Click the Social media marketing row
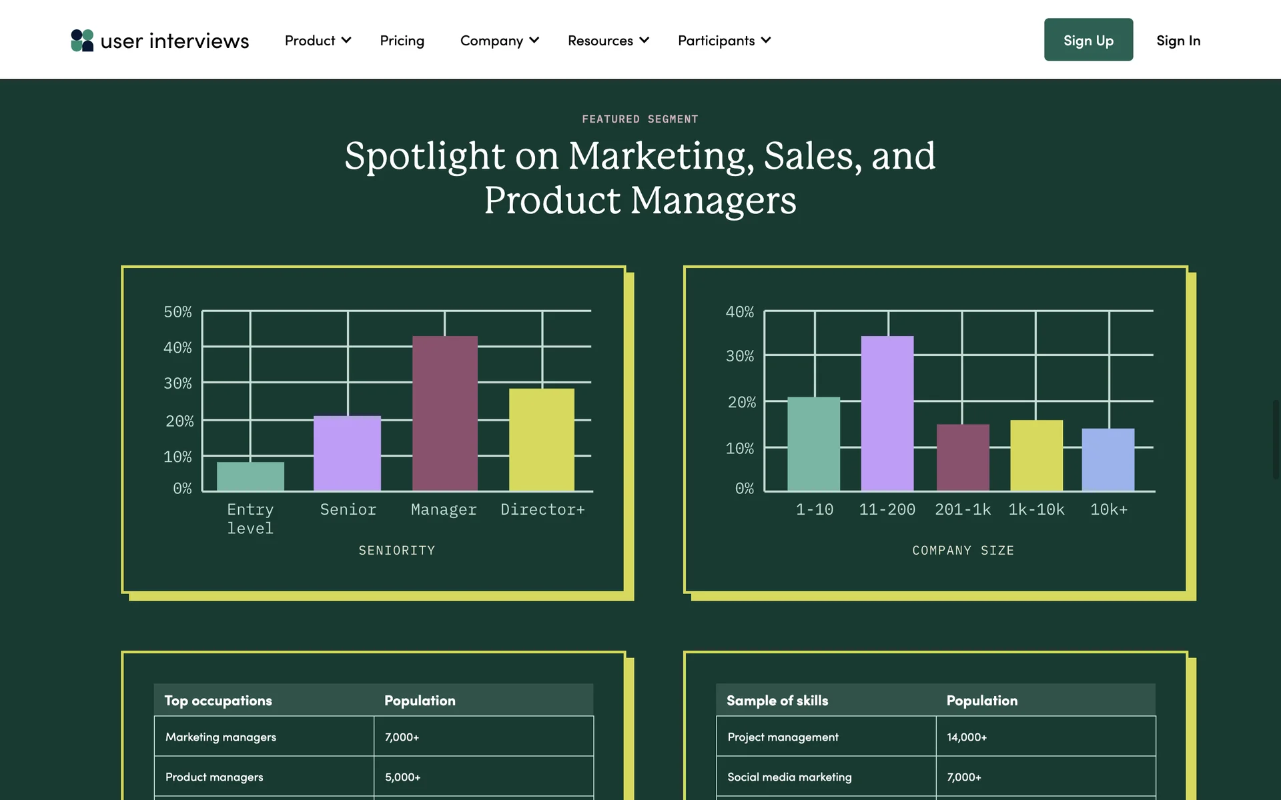Viewport: 1281px width, 800px height. pyautogui.click(x=789, y=777)
